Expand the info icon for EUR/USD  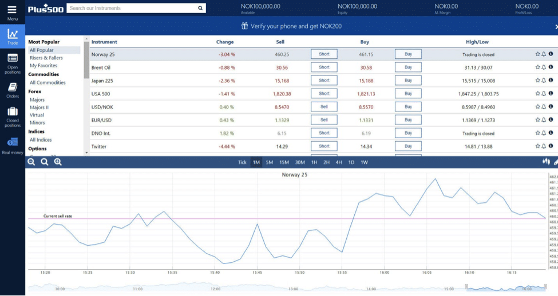(x=551, y=120)
